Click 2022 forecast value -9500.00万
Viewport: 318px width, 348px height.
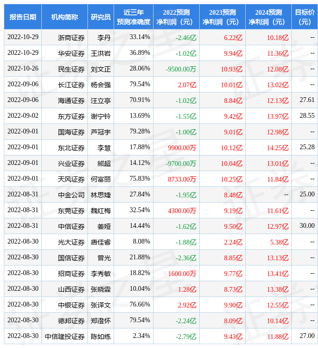tap(181, 69)
